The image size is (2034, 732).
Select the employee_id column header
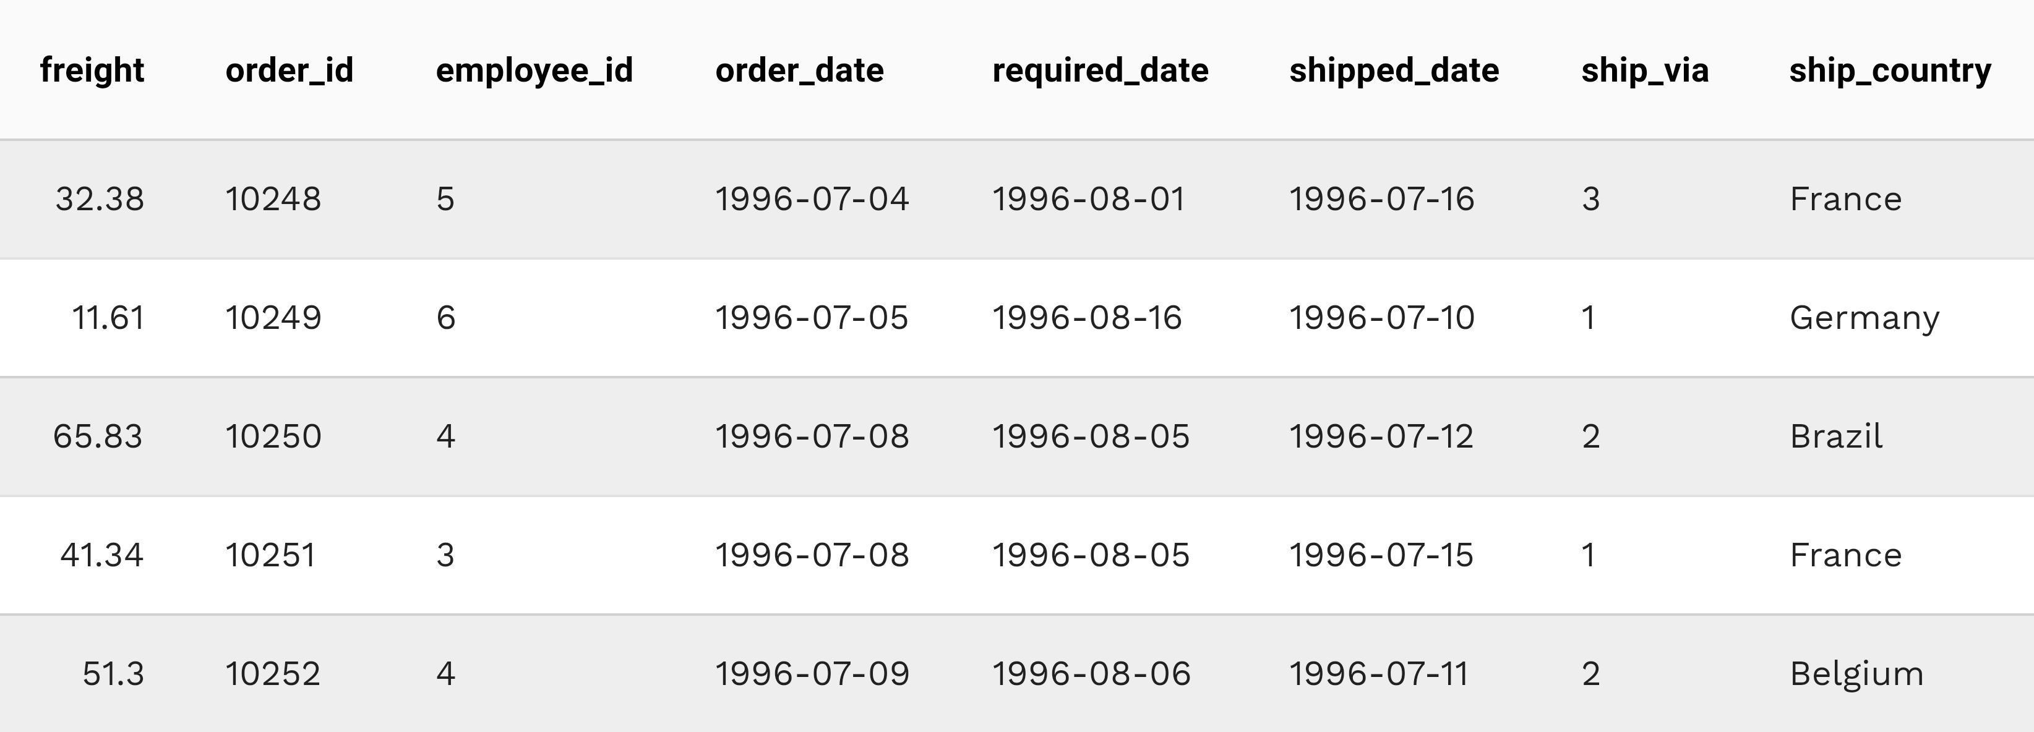(534, 71)
